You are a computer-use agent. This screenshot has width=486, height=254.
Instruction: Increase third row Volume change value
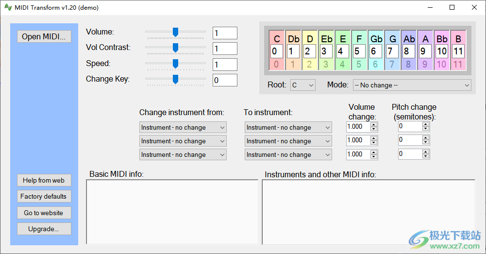pyautogui.click(x=374, y=152)
